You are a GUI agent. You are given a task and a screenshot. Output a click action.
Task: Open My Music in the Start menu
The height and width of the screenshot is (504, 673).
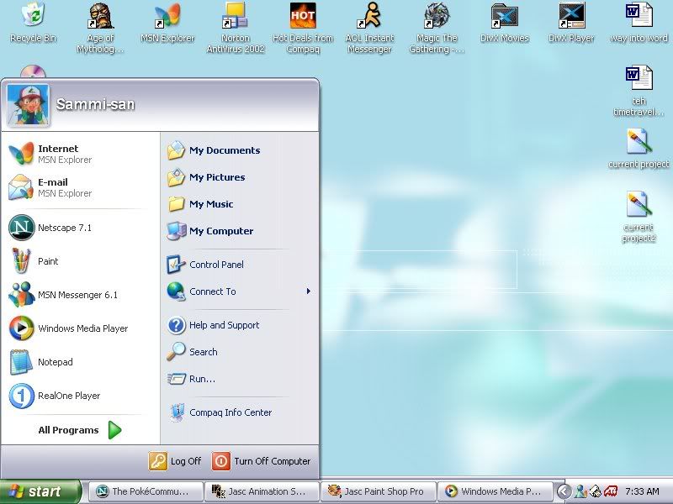point(240,204)
